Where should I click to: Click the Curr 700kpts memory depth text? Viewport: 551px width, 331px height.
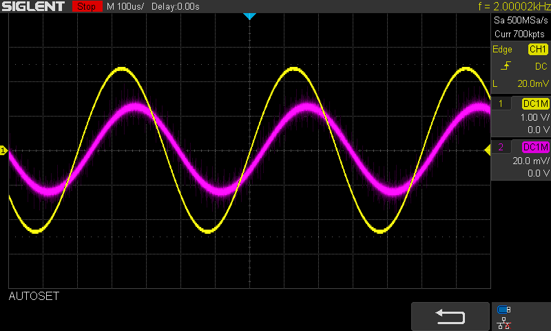tap(519, 34)
